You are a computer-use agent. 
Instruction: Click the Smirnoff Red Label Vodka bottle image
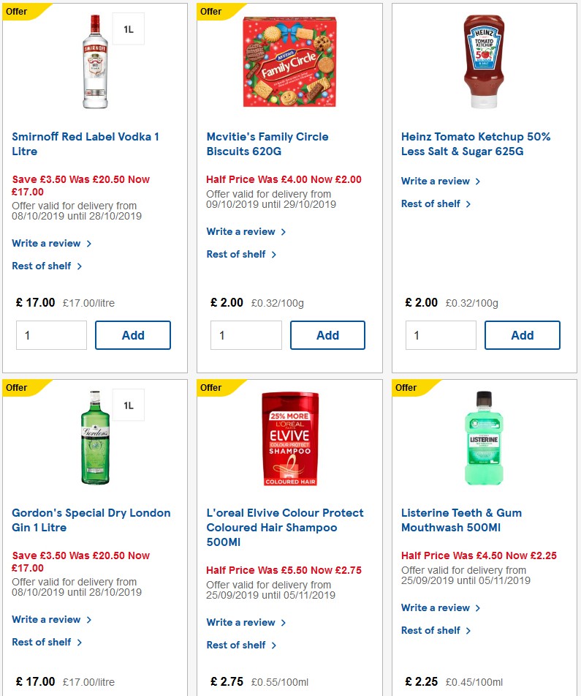tap(95, 59)
